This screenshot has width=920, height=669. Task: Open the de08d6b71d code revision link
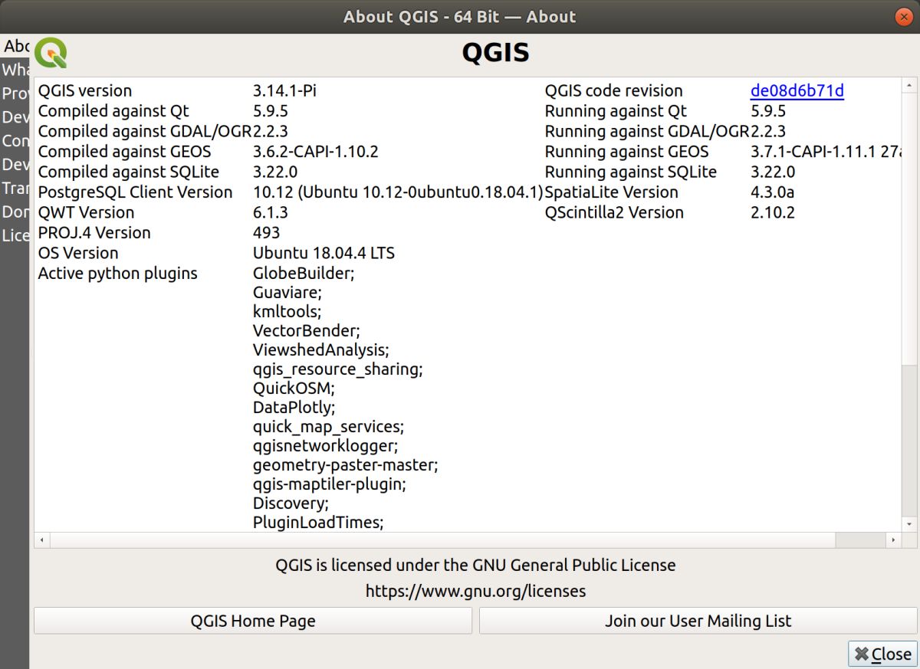click(x=797, y=90)
